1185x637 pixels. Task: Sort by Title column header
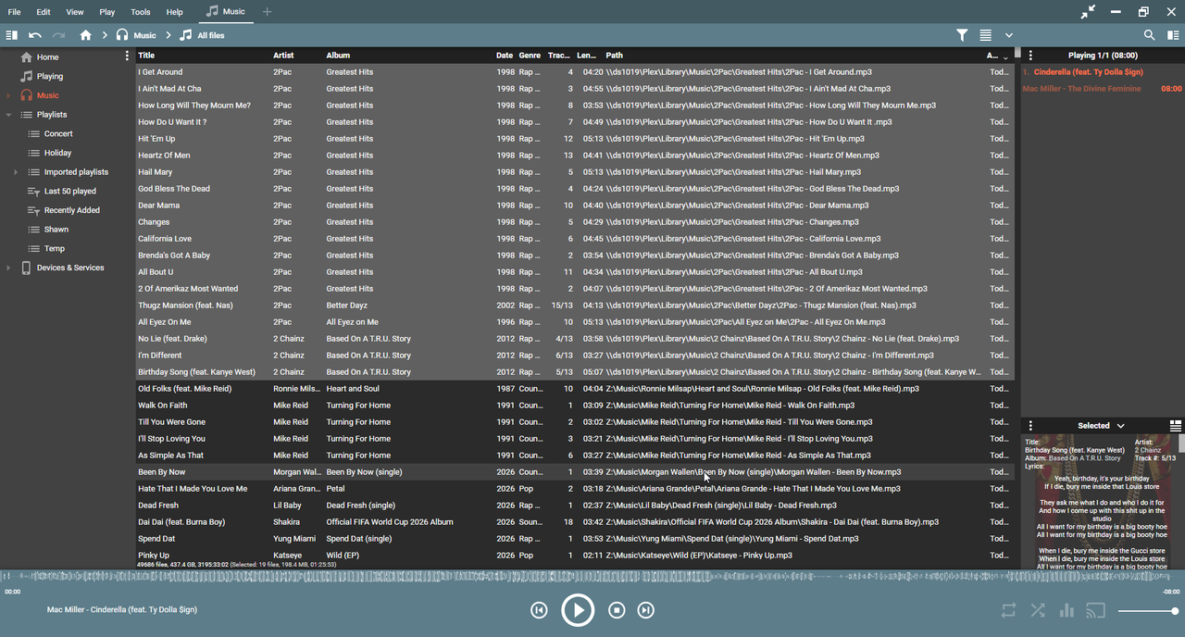click(x=203, y=56)
